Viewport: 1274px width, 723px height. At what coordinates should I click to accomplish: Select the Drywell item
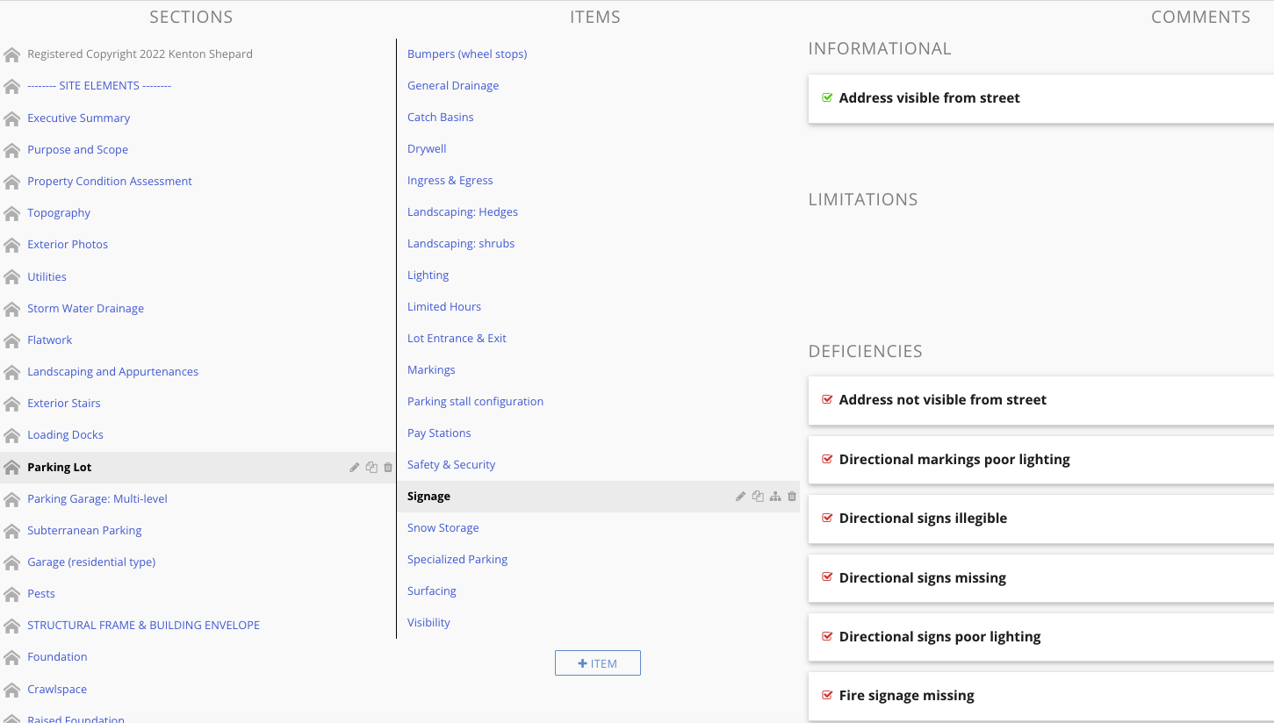(x=427, y=149)
